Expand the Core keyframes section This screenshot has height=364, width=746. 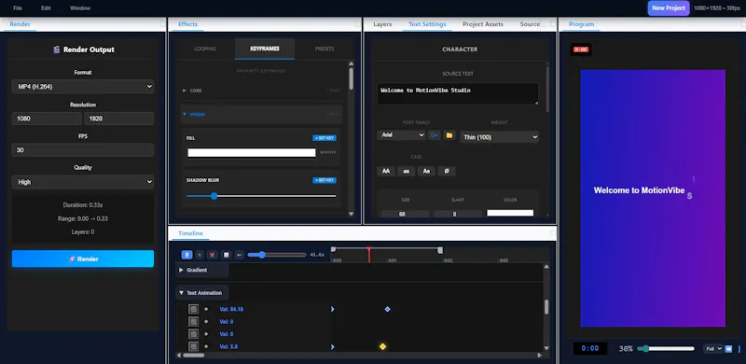pyautogui.click(x=185, y=90)
